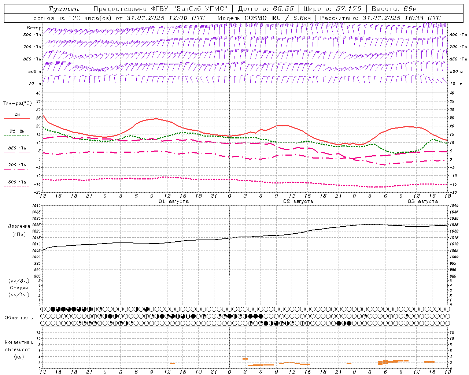Viewport: 469px width, 375px height.
Task: Click the left '10 м' wind level label
Action: (x=35, y=83)
